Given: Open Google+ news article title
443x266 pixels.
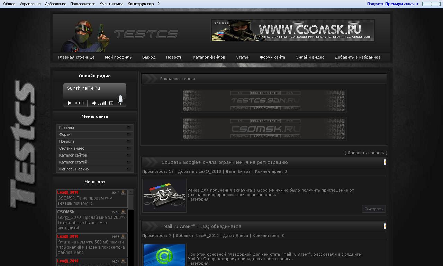Looking at the screenshot, I should click(225, 162).
